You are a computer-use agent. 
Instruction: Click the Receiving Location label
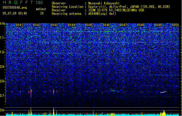pyautogui.click(x=67, y=7)
